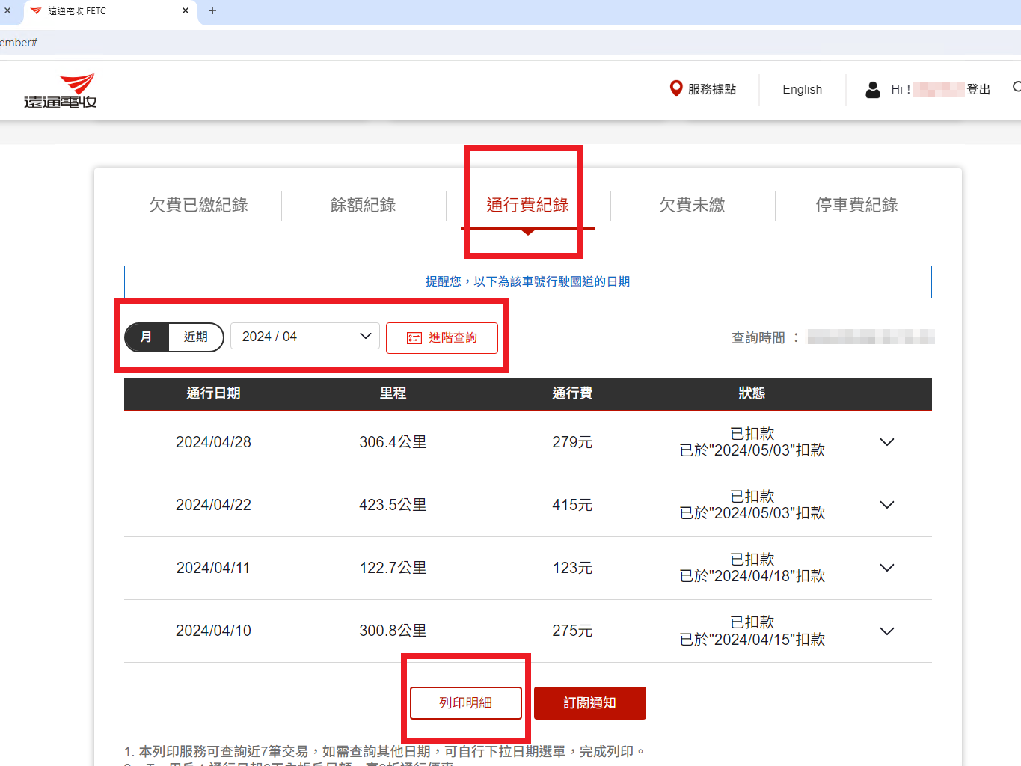Click the user profile icon
Screen dimensions: 1021x766
coord(872,90)
